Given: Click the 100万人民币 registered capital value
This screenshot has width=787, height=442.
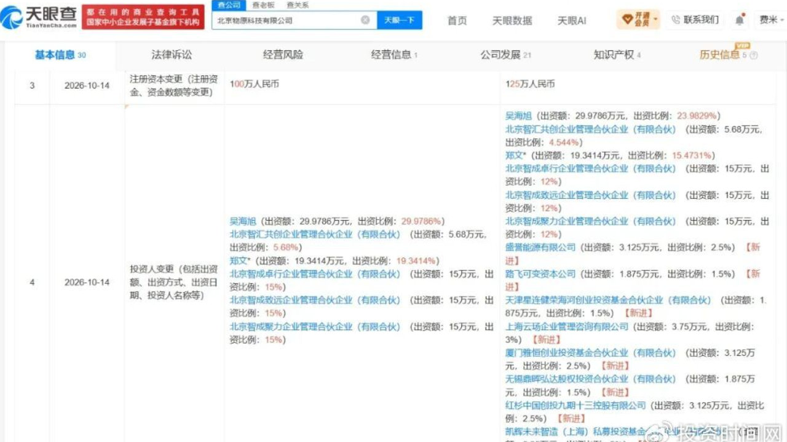Looking at the screenshot, I should click(x=255, y=84).
